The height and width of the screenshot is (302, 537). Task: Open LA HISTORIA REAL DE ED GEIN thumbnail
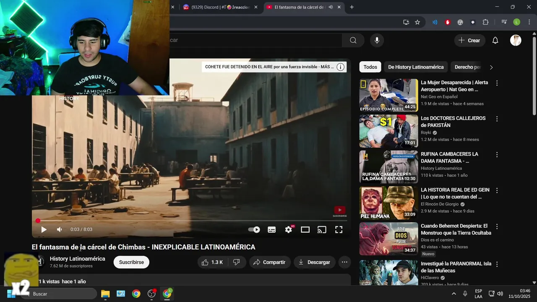(x=388, y=203)
